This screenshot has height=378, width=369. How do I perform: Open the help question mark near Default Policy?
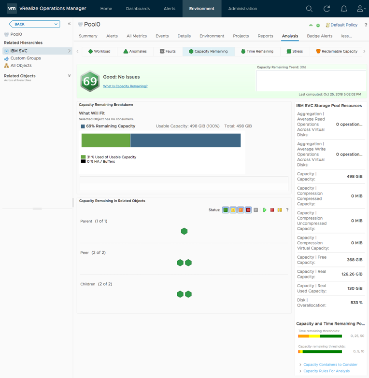[x=366, y=25]
